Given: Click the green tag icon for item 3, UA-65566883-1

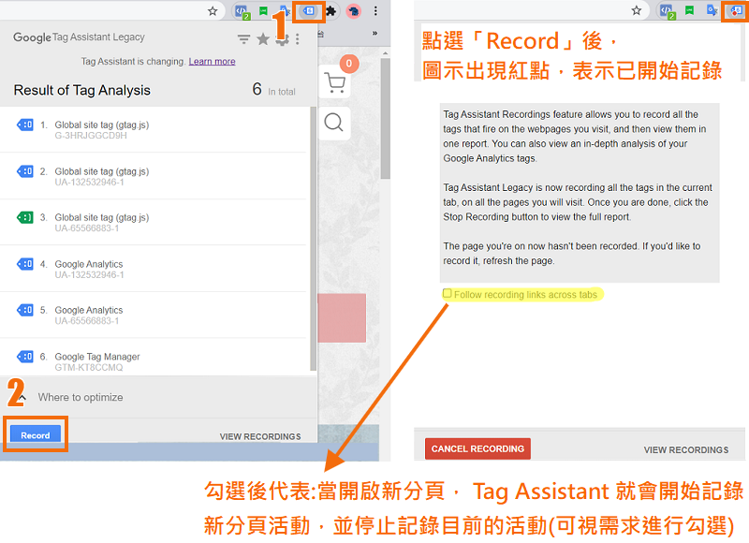Looking at the screenshot, I should point(25,218).
